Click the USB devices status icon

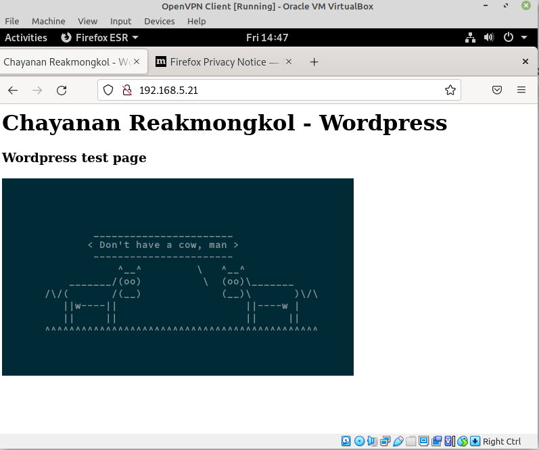click(398, 441)
